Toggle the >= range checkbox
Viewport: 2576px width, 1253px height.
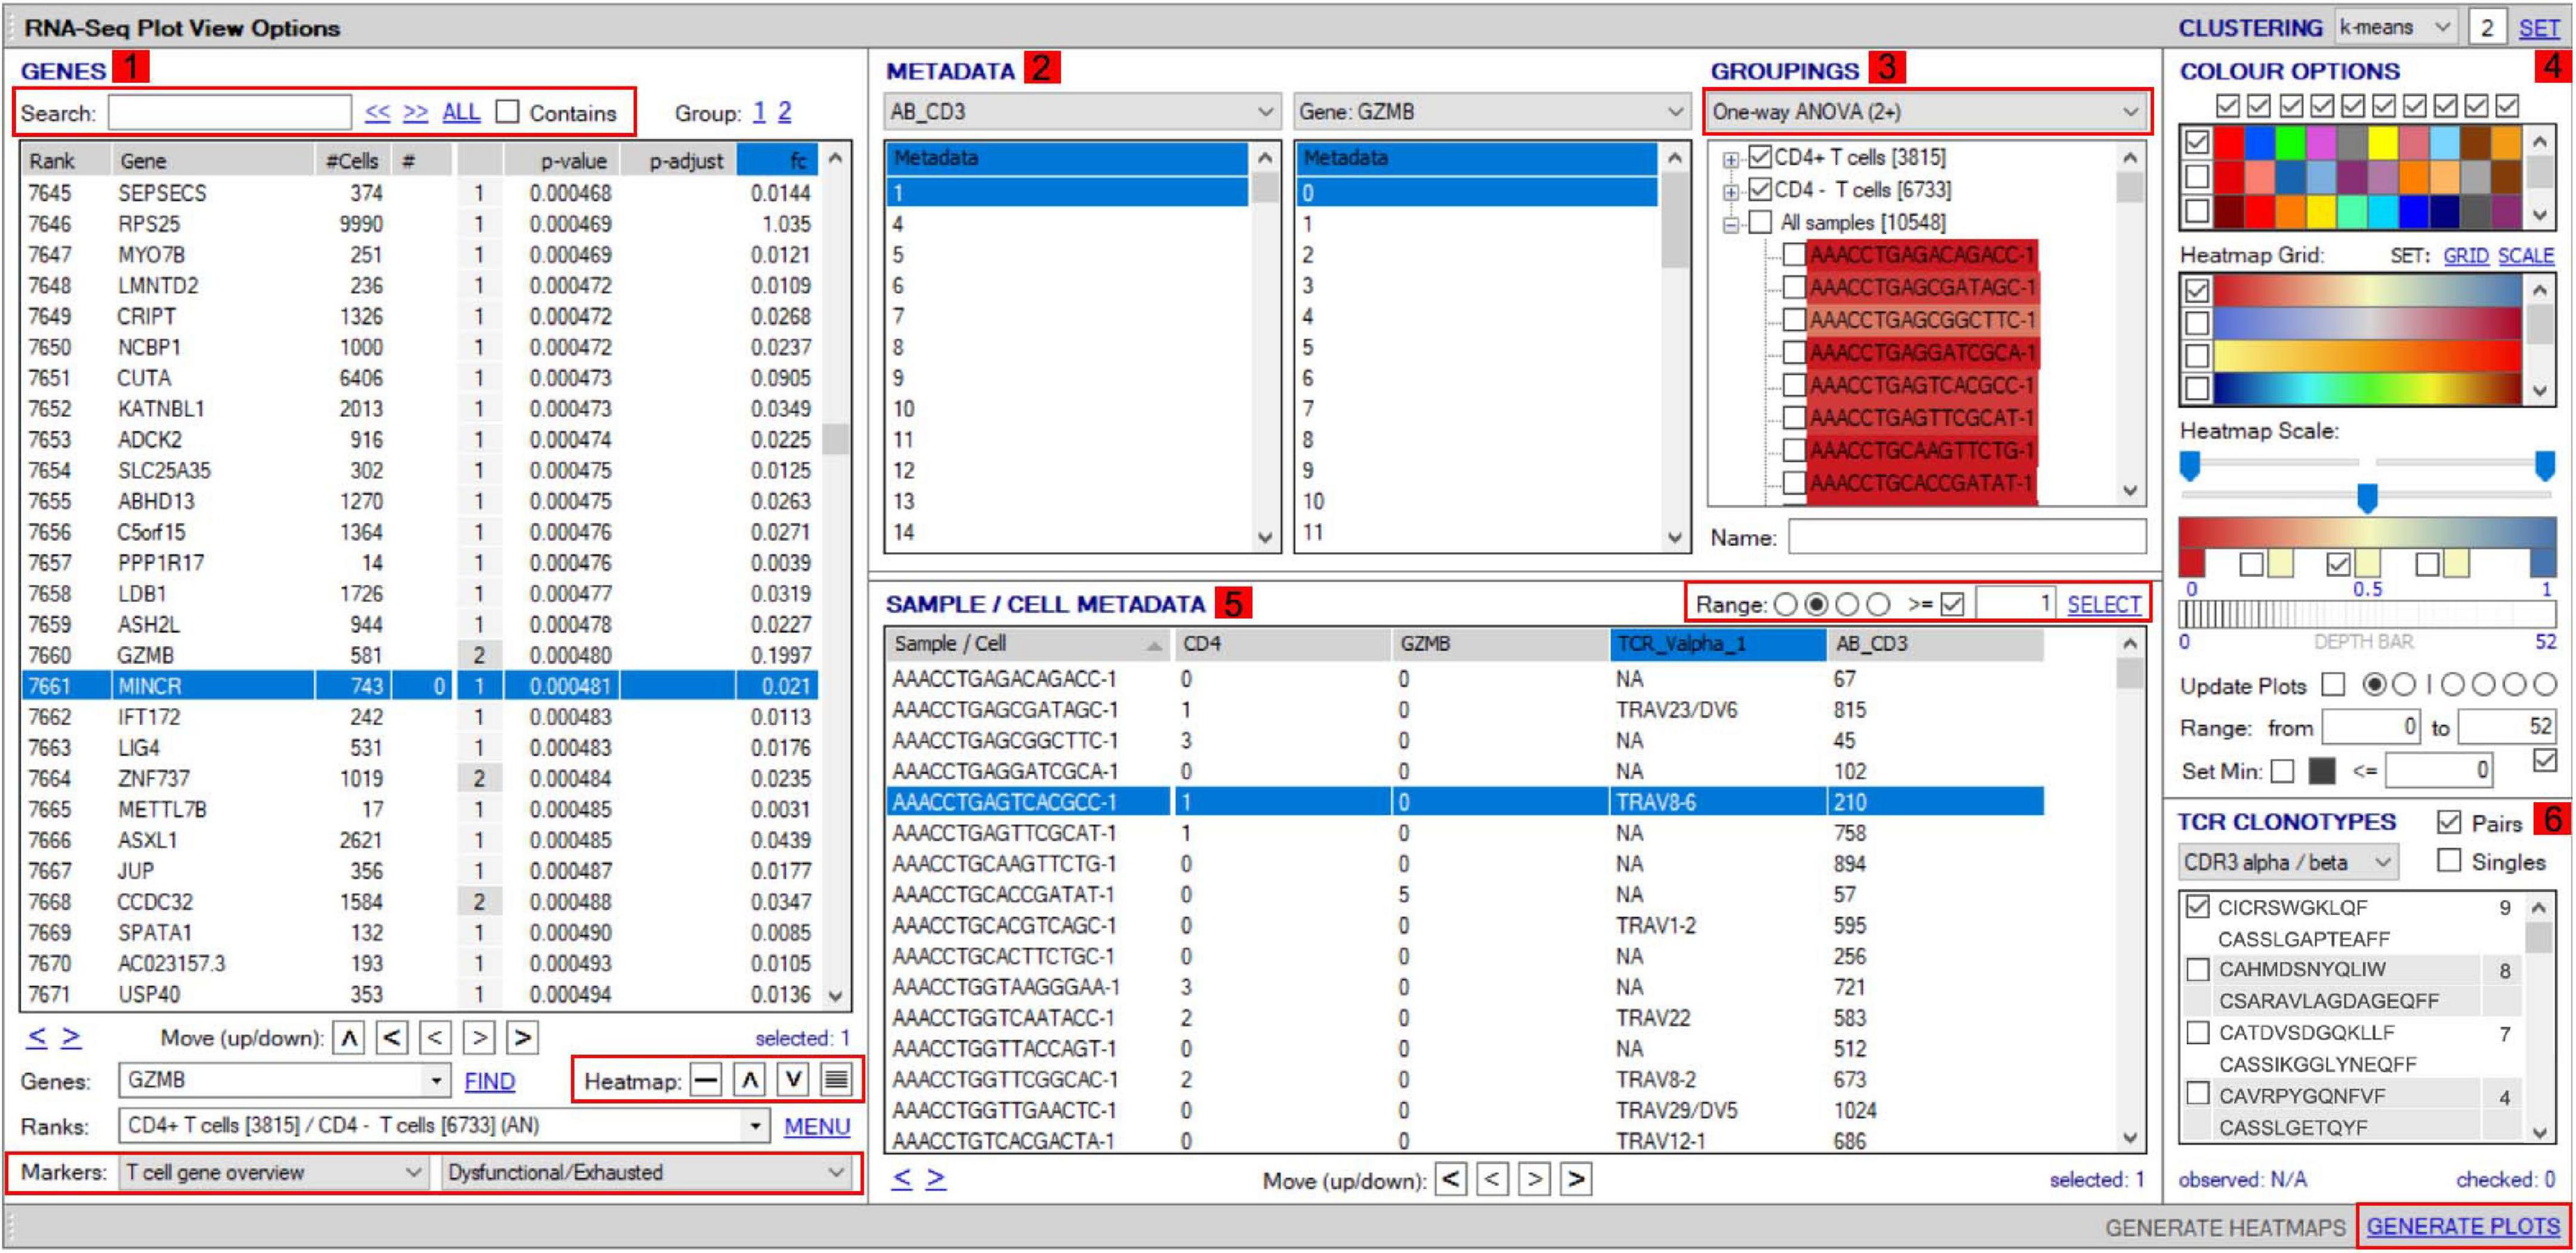[x=1952, y=605]
